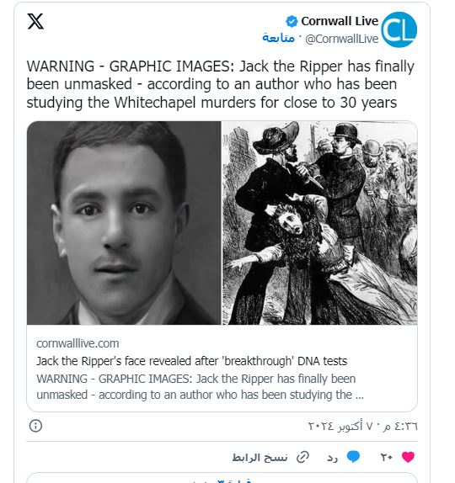The image size is (455, 483).
Task: Open the Cornwall Live CL avatar
Action: pos(399,29)
